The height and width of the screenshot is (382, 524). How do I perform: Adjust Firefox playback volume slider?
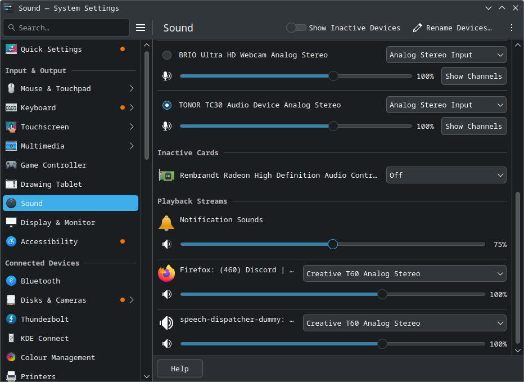click(x=332, y=294)
